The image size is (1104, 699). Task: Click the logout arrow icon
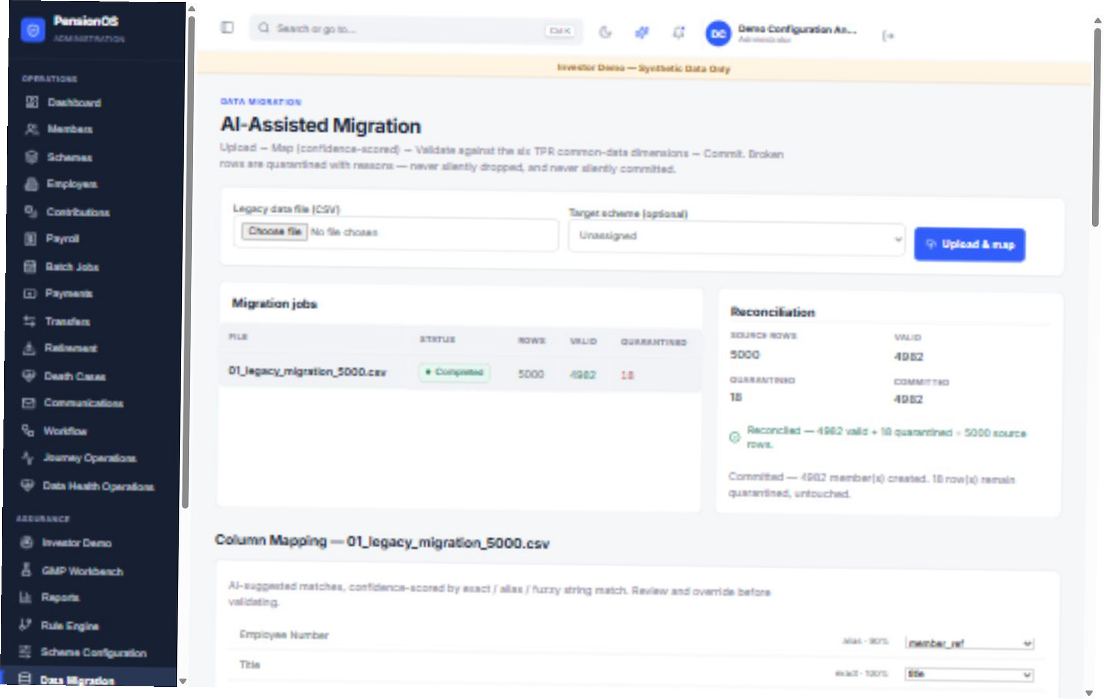point(888,36)
